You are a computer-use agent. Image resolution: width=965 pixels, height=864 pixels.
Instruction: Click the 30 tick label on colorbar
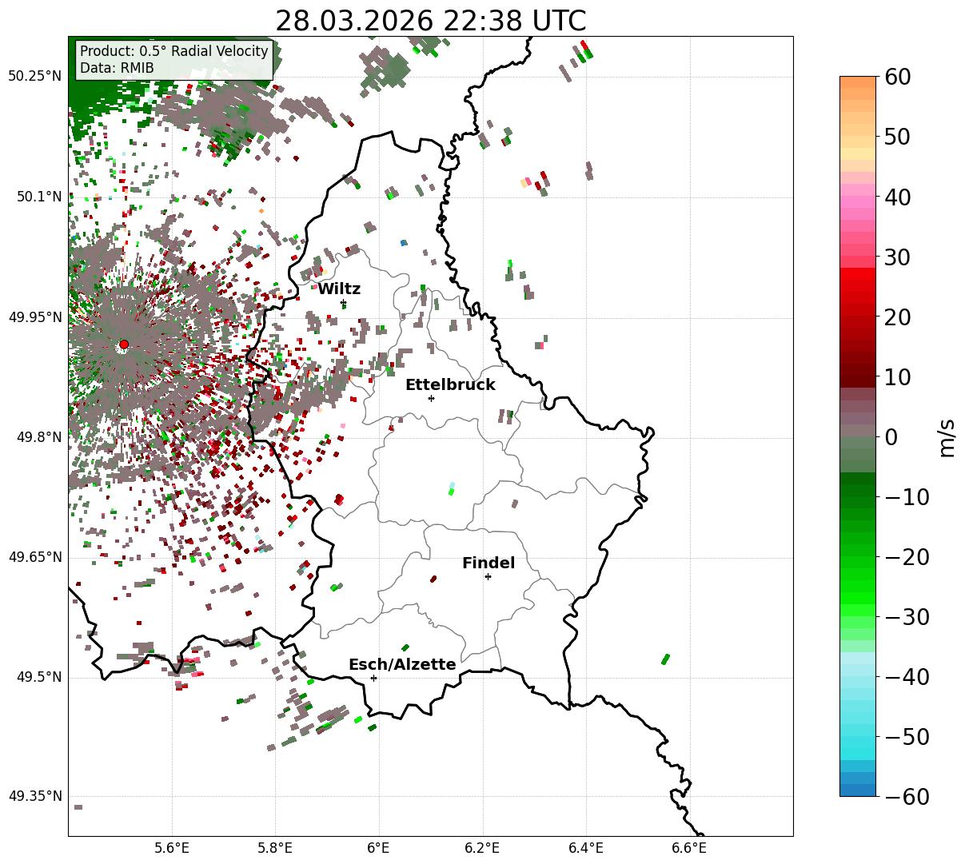tap(899, 257)
